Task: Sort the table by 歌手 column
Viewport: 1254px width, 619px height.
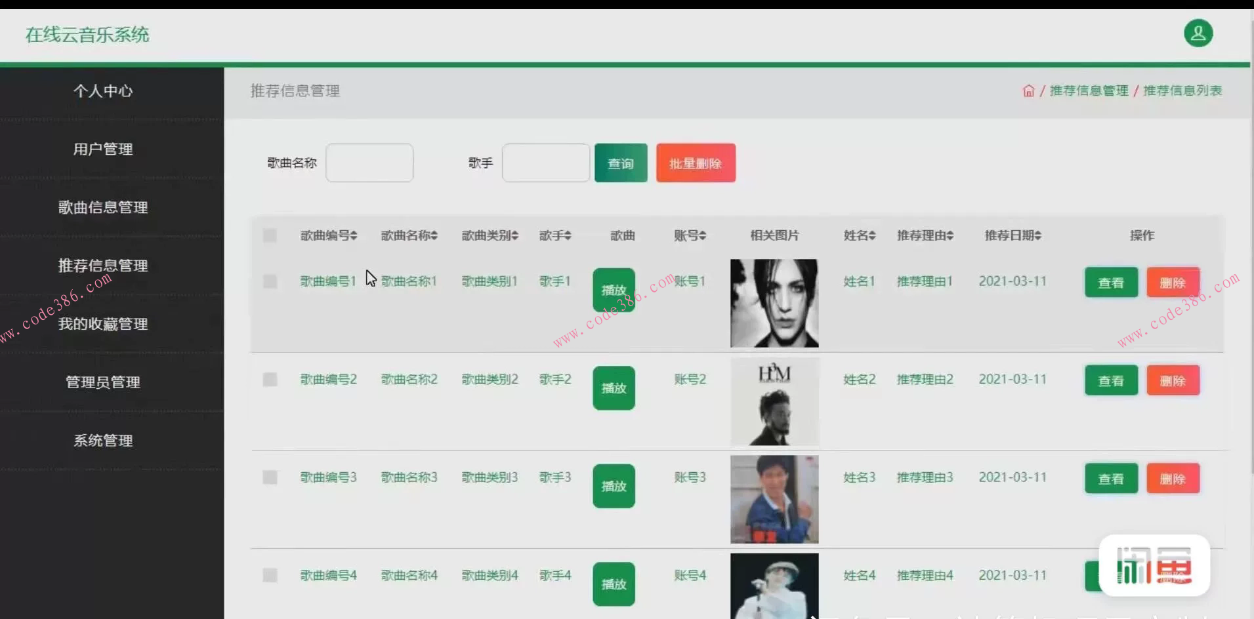Action: [555, 235]
